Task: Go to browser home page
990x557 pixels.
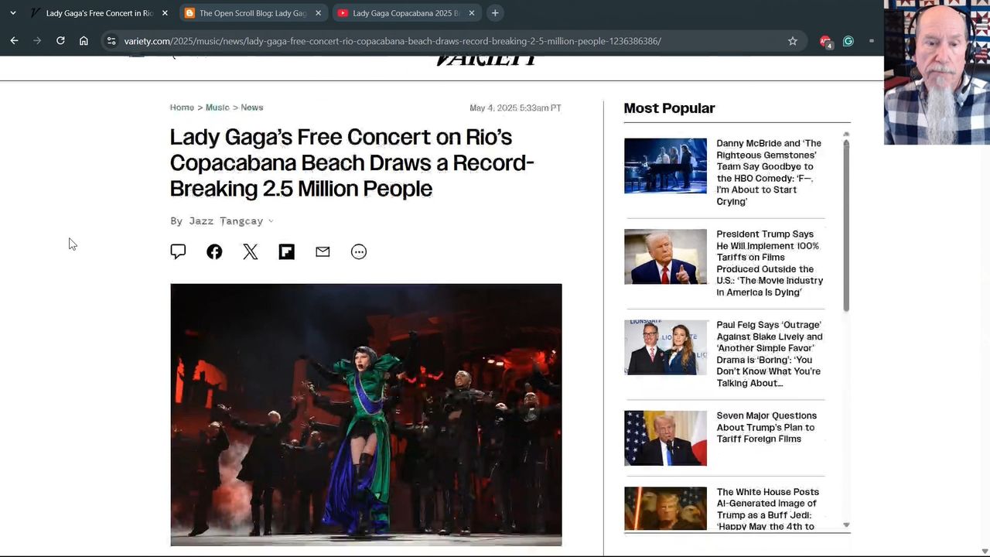Action: click(84, 41)
